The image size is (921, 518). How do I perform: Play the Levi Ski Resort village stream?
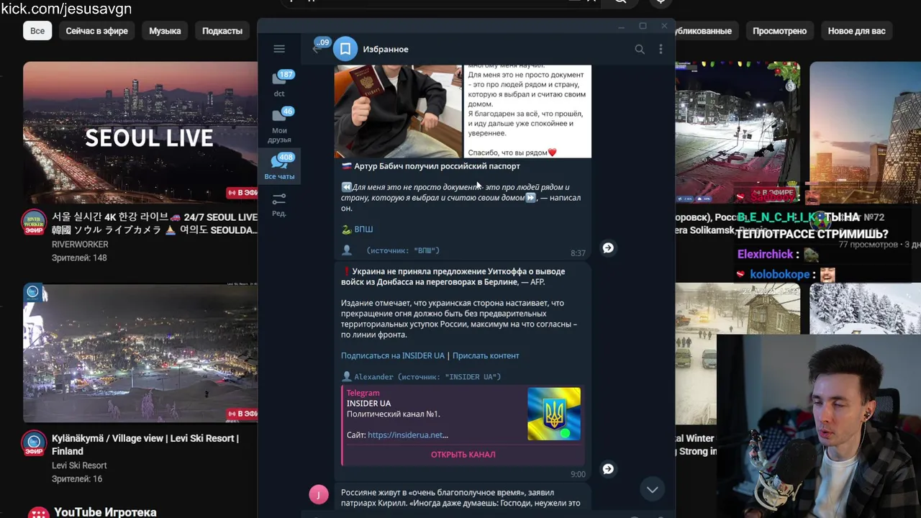click(x=140, y=353)
